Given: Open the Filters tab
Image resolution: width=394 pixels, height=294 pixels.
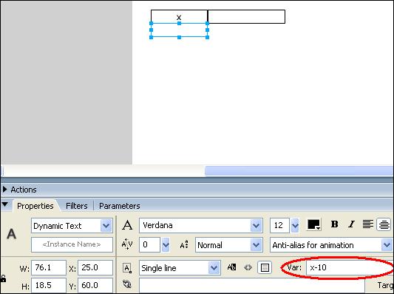Looking at the screenshot, I should pos(77,206).
